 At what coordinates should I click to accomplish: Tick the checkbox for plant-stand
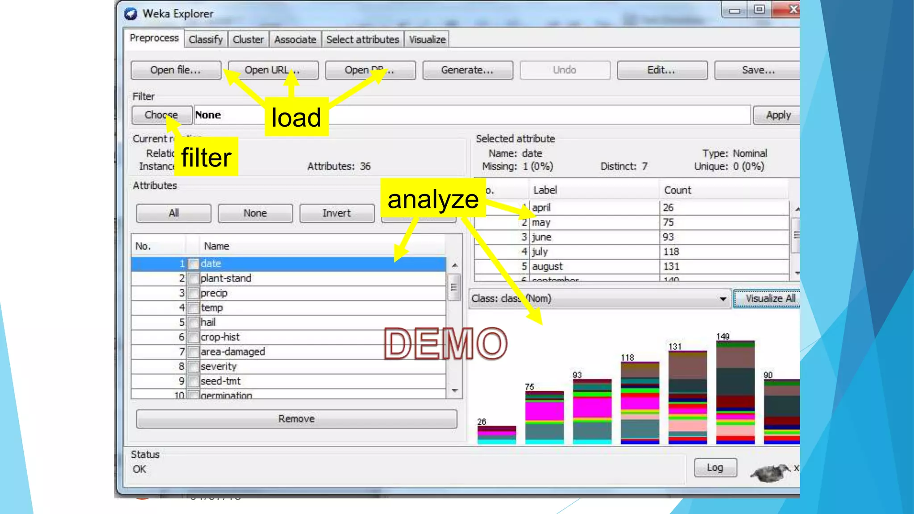point(193,279)
